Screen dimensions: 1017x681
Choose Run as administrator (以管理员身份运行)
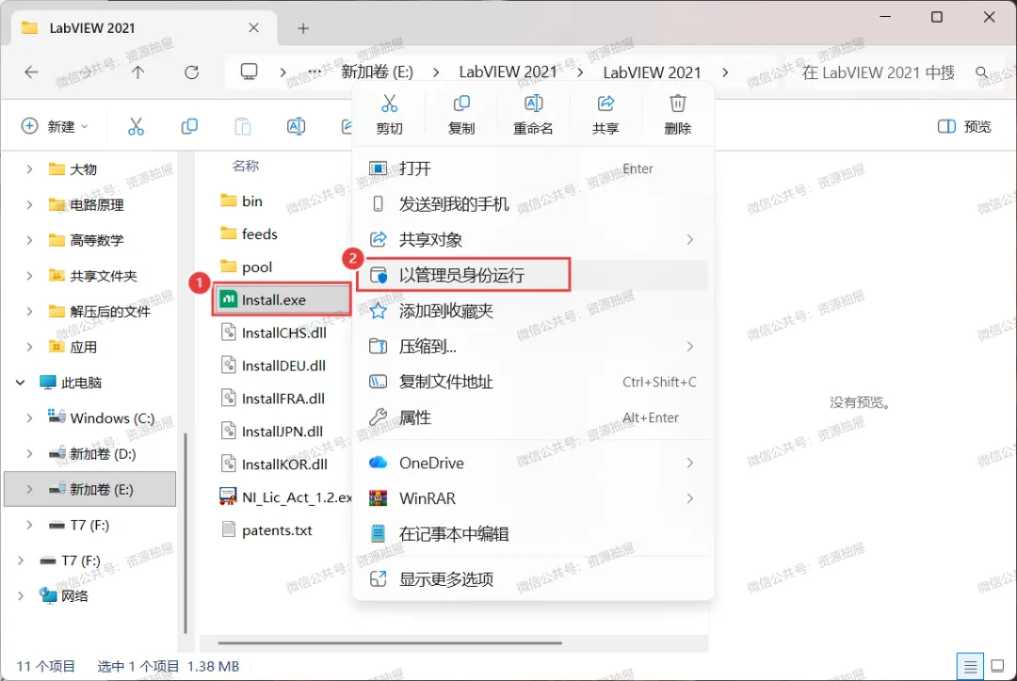pyautogui.click(x=532, y=276)
